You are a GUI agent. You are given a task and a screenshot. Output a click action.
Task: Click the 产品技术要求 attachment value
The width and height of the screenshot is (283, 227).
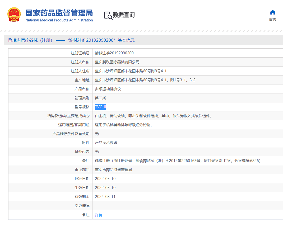pyautogui.click(x=106, y=143)
